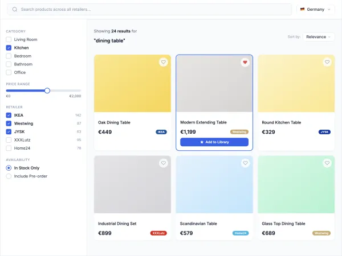Unfavorite the Modern Extending Table heart icon
The image size is (342, 256).
(245, 62)
